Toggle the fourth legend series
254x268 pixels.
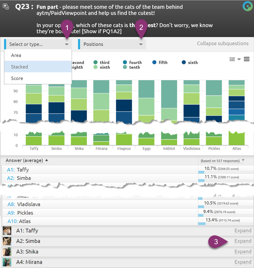[132, 62]
